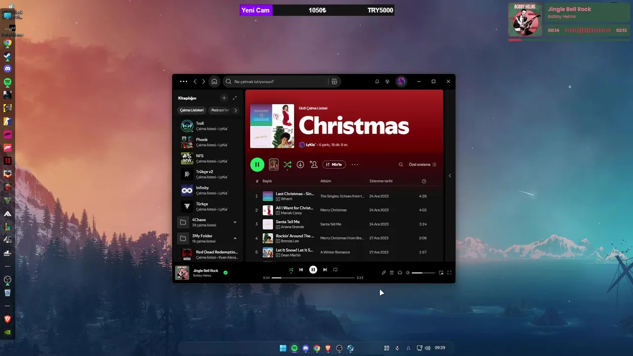Open the Browse icon beside the search box
The width and height of the screenshot is (633, 356).
pos(334,82)
